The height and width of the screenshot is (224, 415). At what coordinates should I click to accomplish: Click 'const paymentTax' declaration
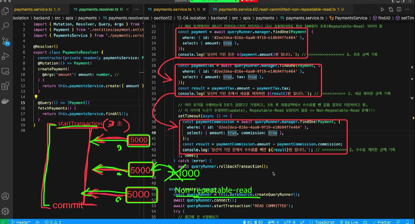[196, 66]
